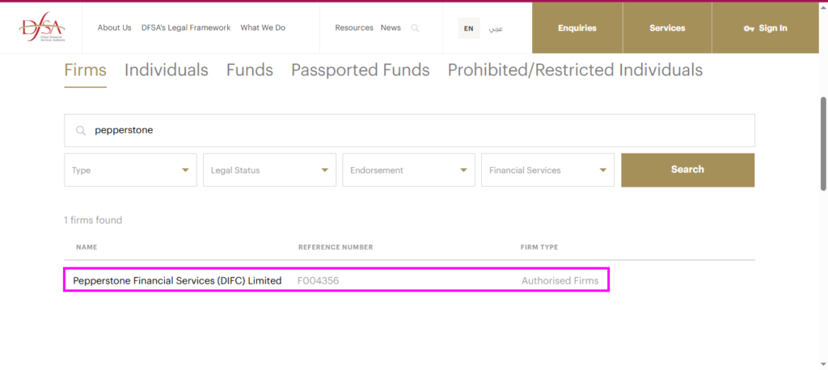Open the Financial Services dropdown
This screenshot has width=828, height=370.
click(547, 170)
